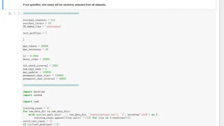Click the residual_layers = 20 line
This screenshot has height=126, width=224.
coord(37,23)
